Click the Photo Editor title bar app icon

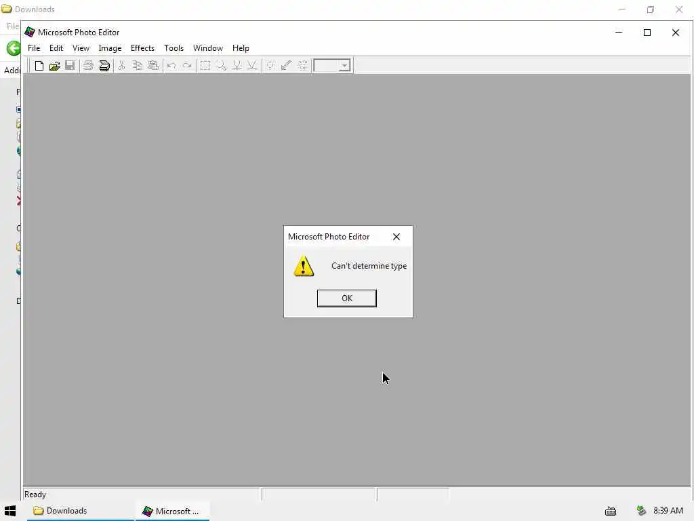(30, 32)
